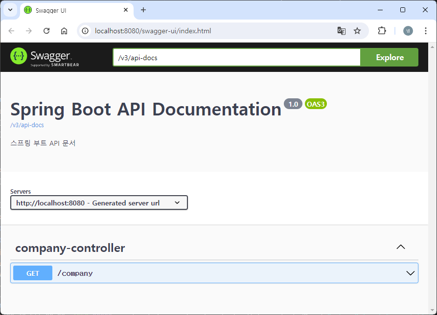Open the Google Translate page icon

(342, 31)
